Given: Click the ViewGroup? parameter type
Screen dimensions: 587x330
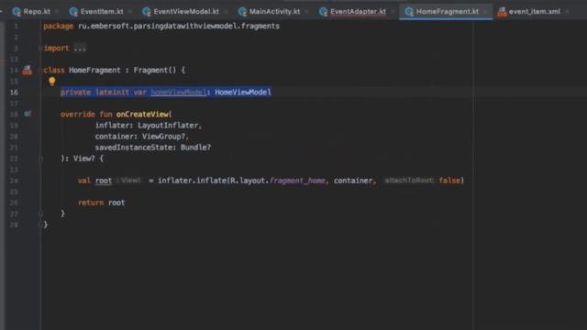Looking at the screenshot, I should [163, 137].
